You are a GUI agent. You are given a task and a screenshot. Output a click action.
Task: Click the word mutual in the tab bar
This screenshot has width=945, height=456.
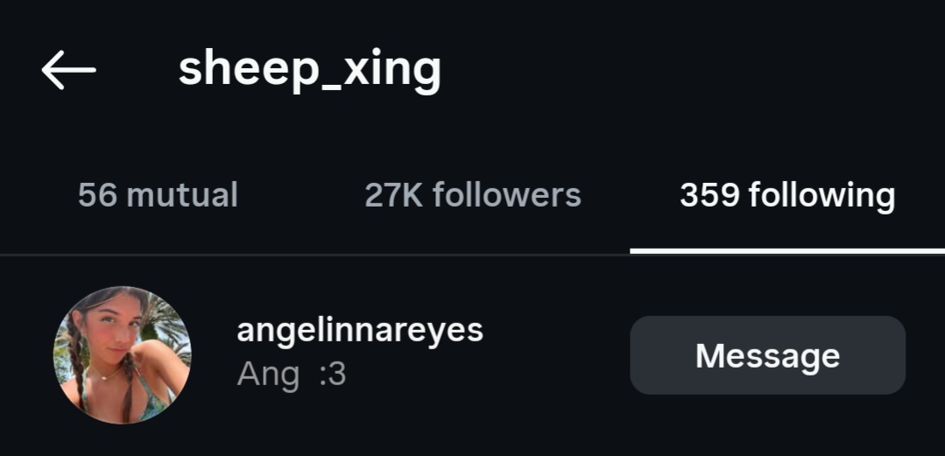(x=183, y=195)
